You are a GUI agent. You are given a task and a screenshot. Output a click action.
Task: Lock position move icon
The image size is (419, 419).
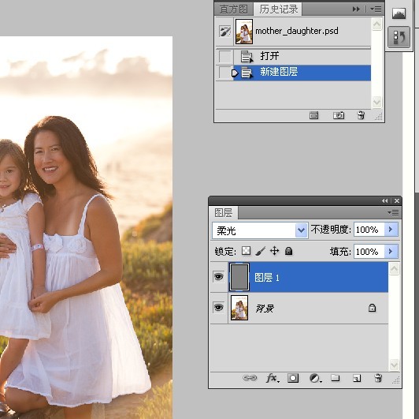point(274,251)
